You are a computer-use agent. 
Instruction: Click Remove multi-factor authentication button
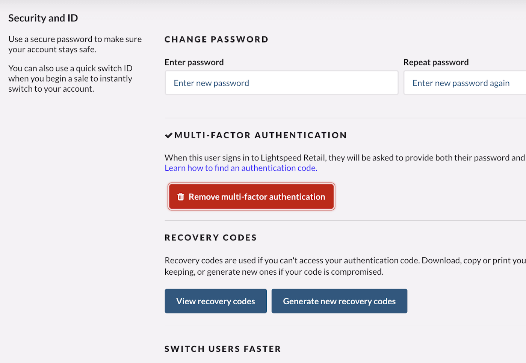tap(251, 197)
